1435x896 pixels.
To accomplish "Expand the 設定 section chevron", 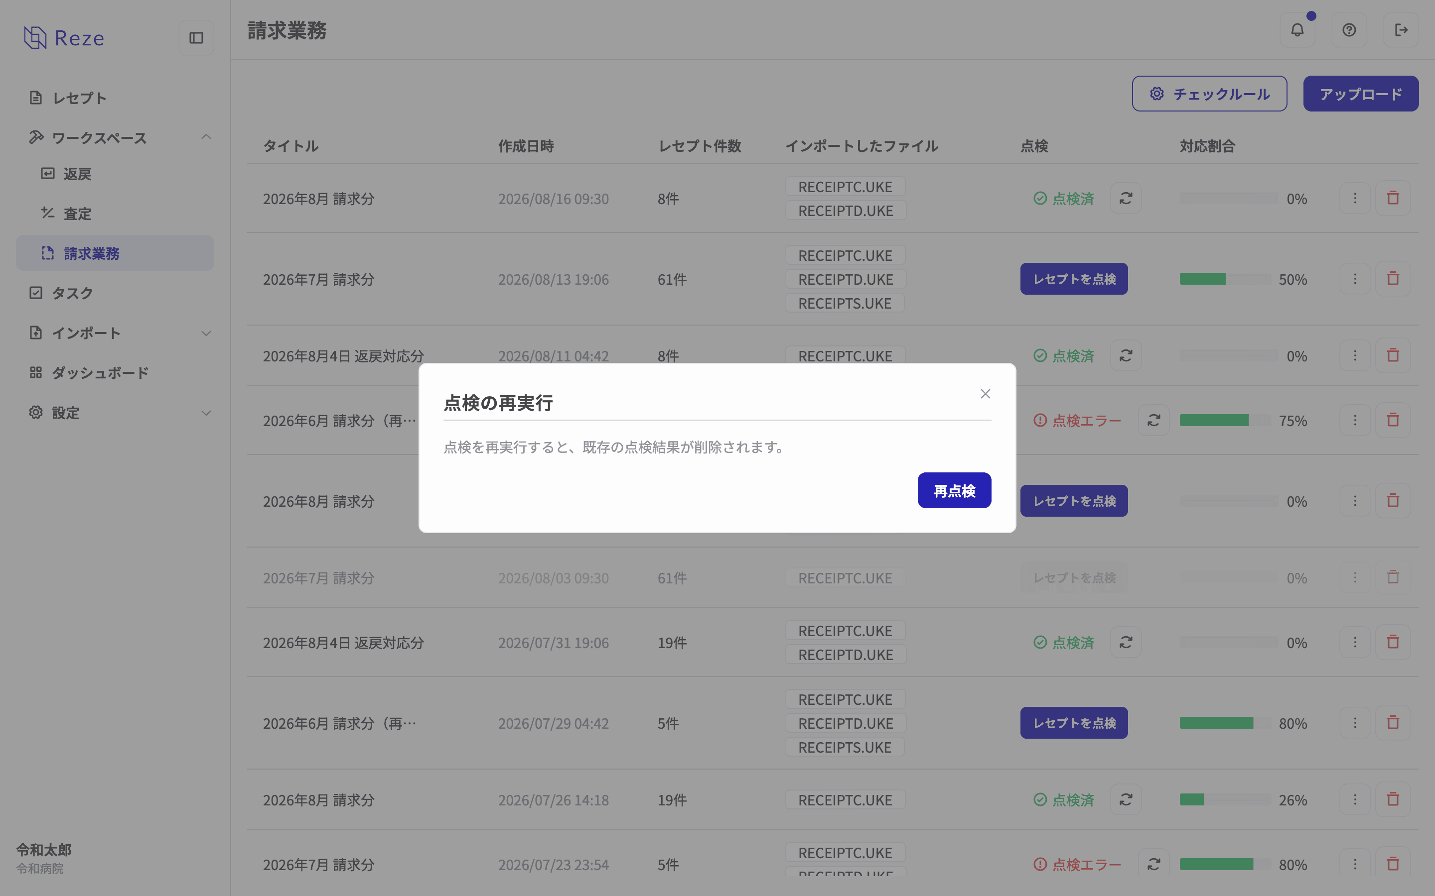I will point(206,413).
